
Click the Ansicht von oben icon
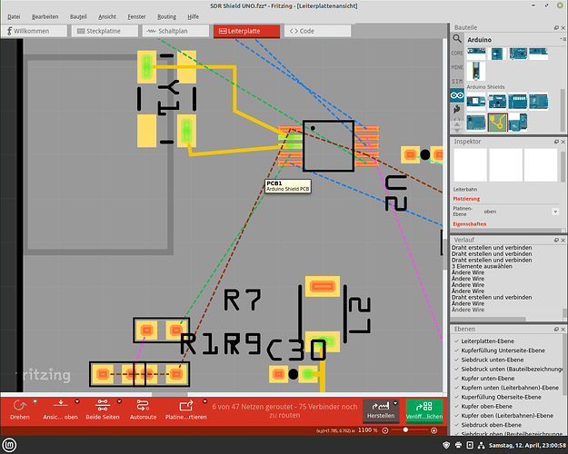[x=61, y=405]
